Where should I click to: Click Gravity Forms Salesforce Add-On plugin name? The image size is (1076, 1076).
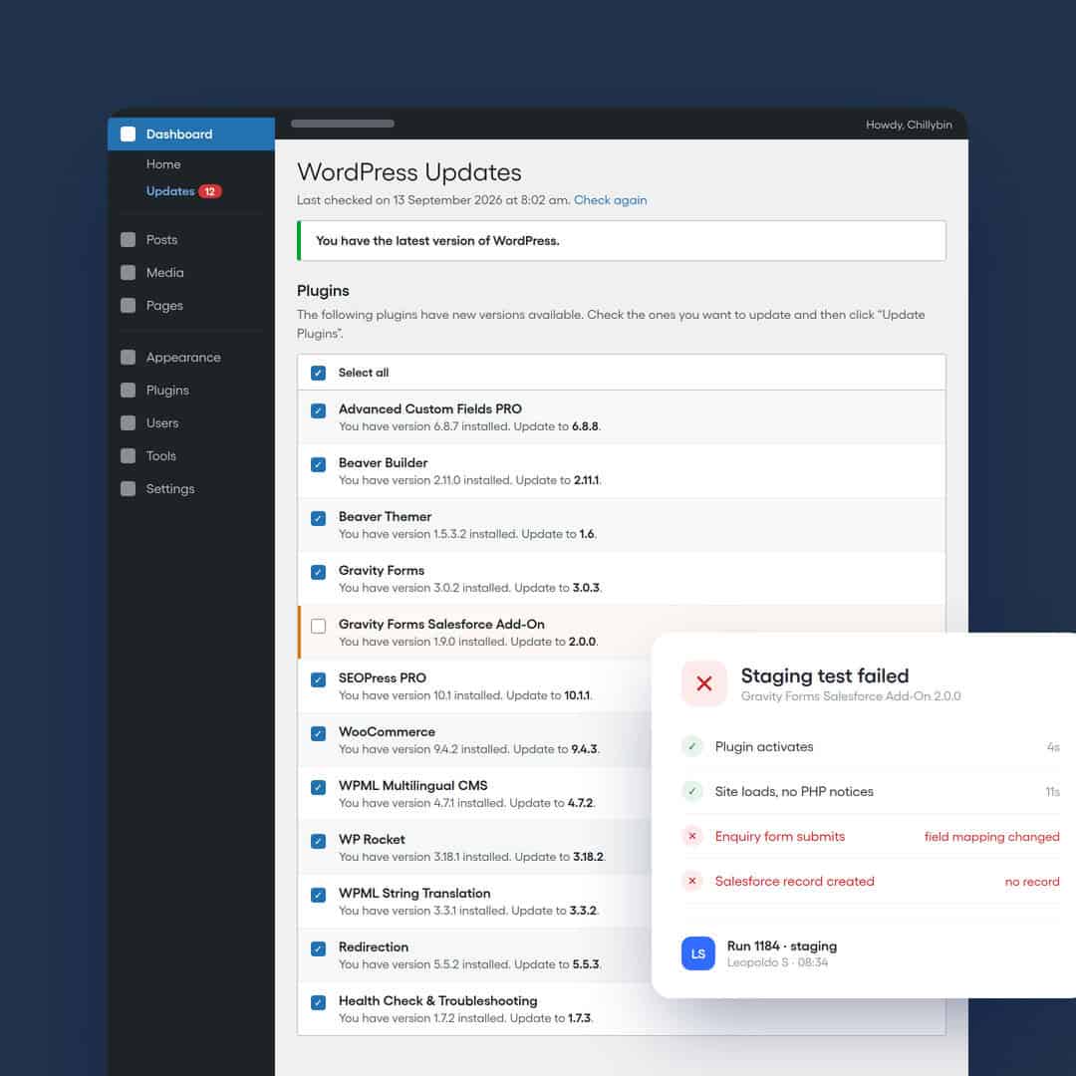coord(441,624)
